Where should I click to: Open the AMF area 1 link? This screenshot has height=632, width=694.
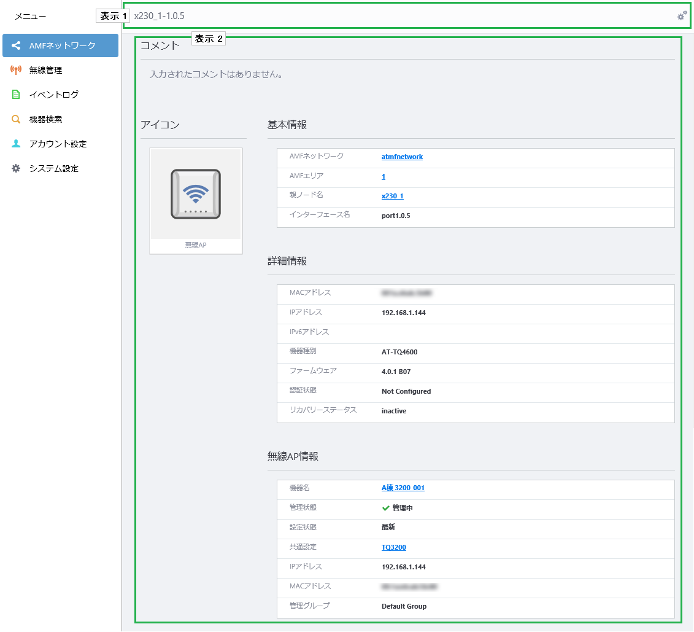coord(384,176)
